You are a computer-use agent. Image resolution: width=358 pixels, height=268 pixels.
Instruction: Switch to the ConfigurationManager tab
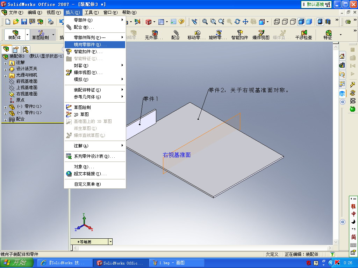click(x=25, y=49)
